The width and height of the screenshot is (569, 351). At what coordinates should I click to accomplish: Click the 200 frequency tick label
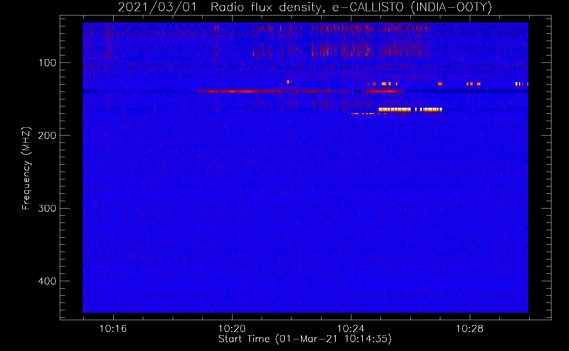click(47, 135)
